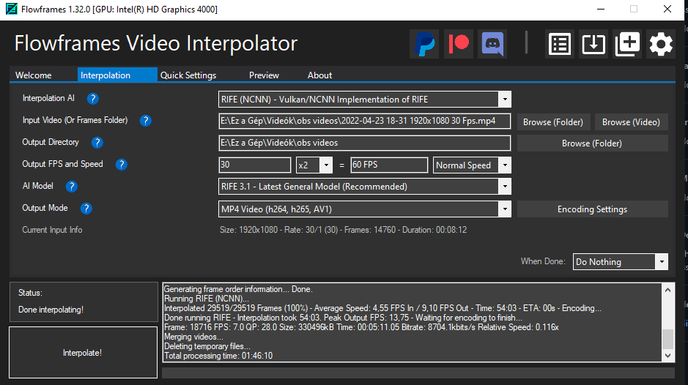Open the AI Model dropdown RIFE 3.1

(365, 187)
